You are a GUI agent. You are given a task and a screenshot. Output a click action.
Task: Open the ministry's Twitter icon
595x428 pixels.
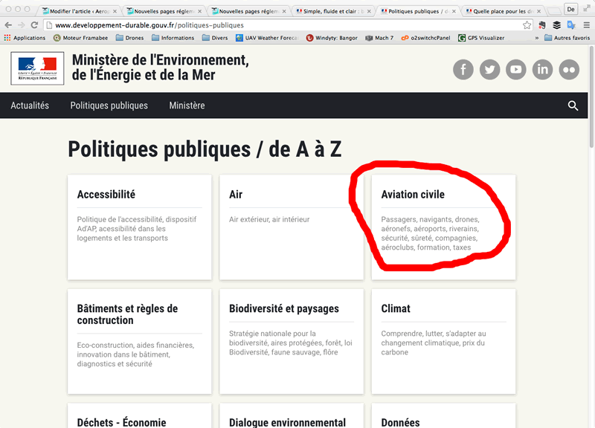click(489, 69)
